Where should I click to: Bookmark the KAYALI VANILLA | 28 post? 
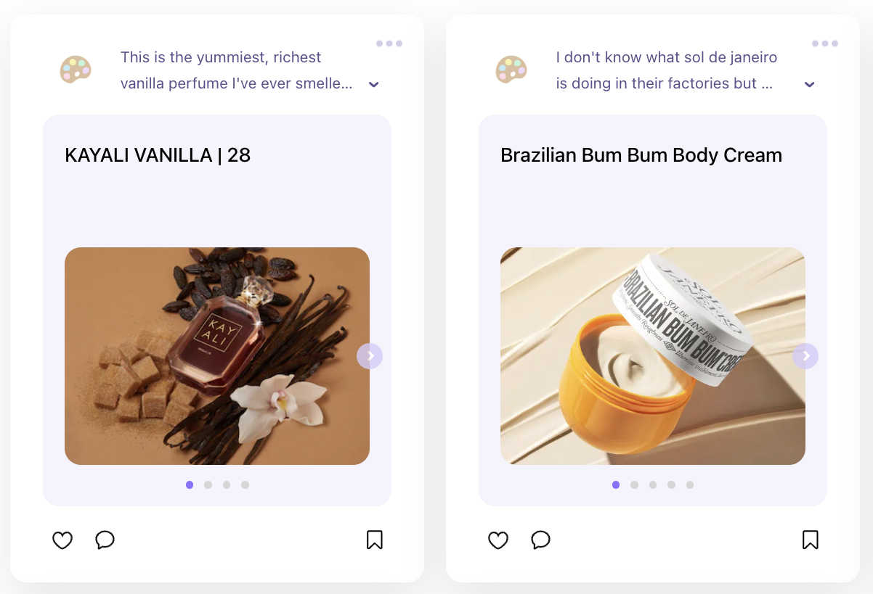tap(375, 540)
